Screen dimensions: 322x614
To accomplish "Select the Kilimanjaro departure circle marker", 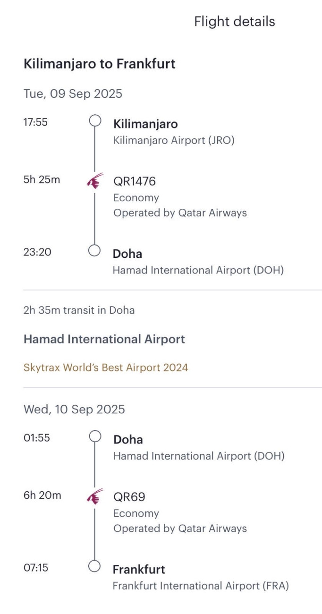I will click(x=95, y=121).
